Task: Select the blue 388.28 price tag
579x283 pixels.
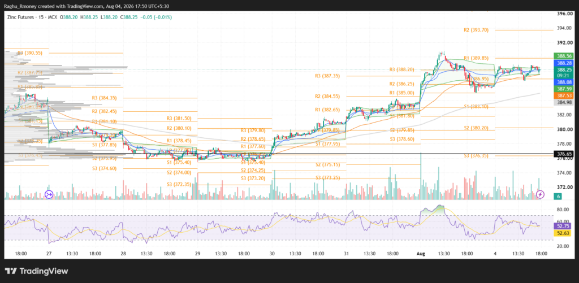Action: [x=564, y=63]
